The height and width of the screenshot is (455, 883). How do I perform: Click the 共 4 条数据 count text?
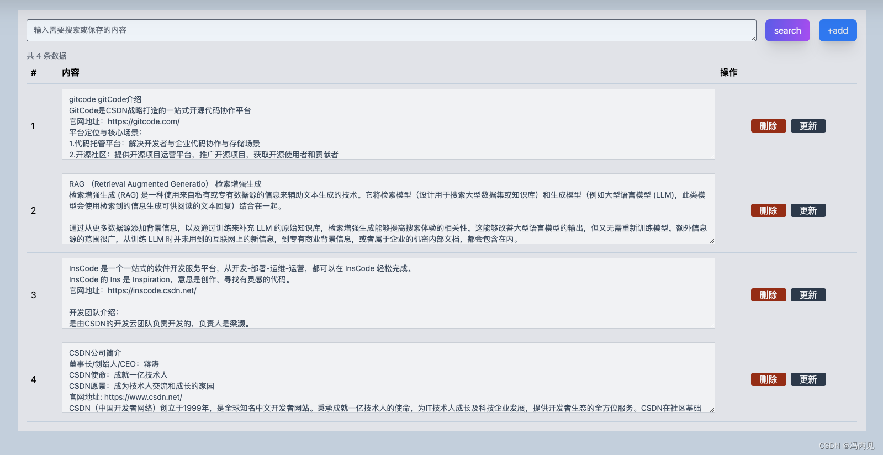coord(46,56)
